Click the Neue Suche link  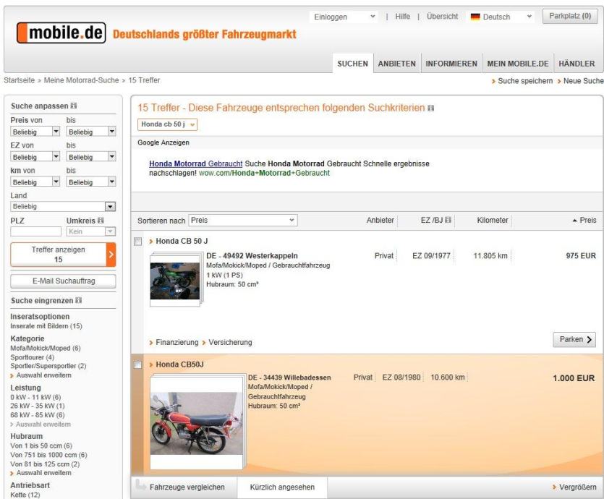coord(583,81)
